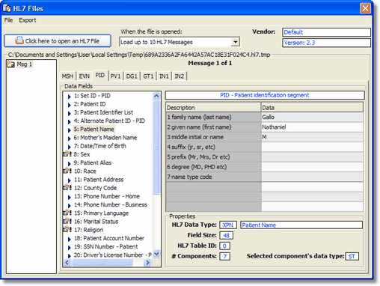Open the Export menu
The image size is (380, 286).
tap(28, 20)
